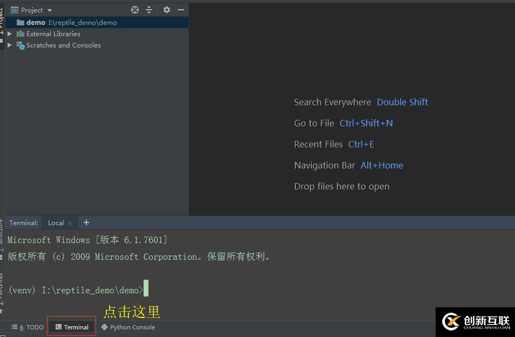
Task: Hide the Project panel with minus icon
Action: (181, 10)
